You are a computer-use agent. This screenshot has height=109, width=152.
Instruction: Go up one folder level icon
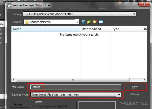point(89,22)
